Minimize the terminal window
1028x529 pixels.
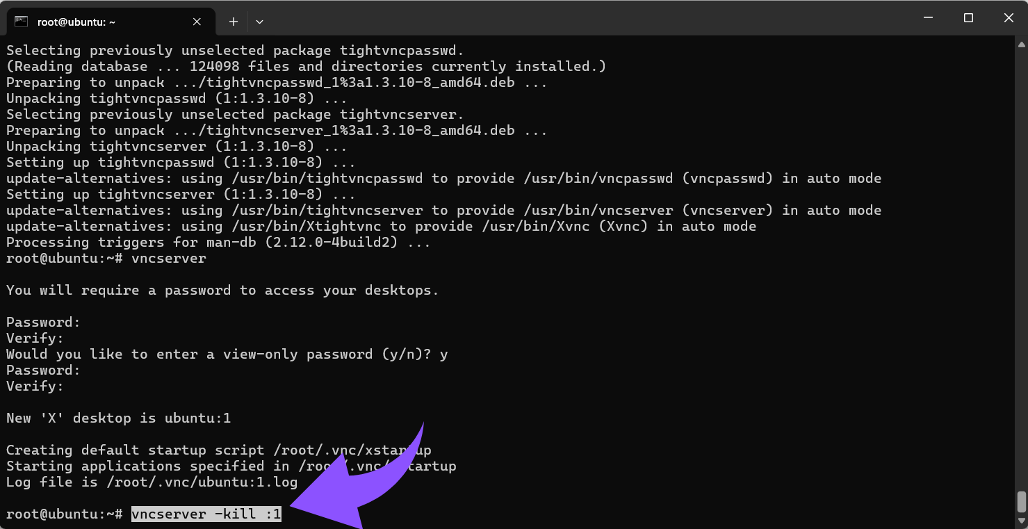[928, 19]
